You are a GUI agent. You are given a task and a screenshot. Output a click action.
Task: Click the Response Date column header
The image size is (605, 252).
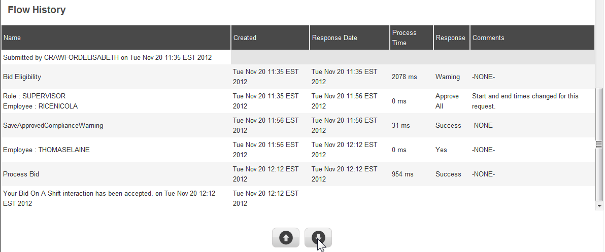pyautogui.click(x=334, y=38)
